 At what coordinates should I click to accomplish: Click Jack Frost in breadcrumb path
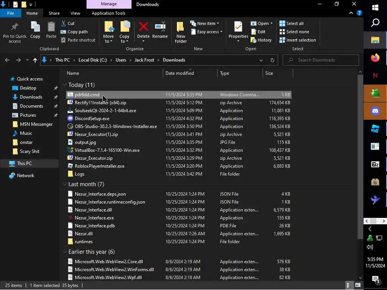(144, 60)
